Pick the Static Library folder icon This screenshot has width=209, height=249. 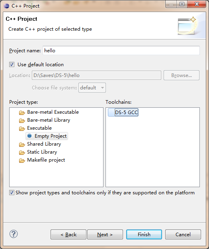pyautogui.click(x=22, y=152)
